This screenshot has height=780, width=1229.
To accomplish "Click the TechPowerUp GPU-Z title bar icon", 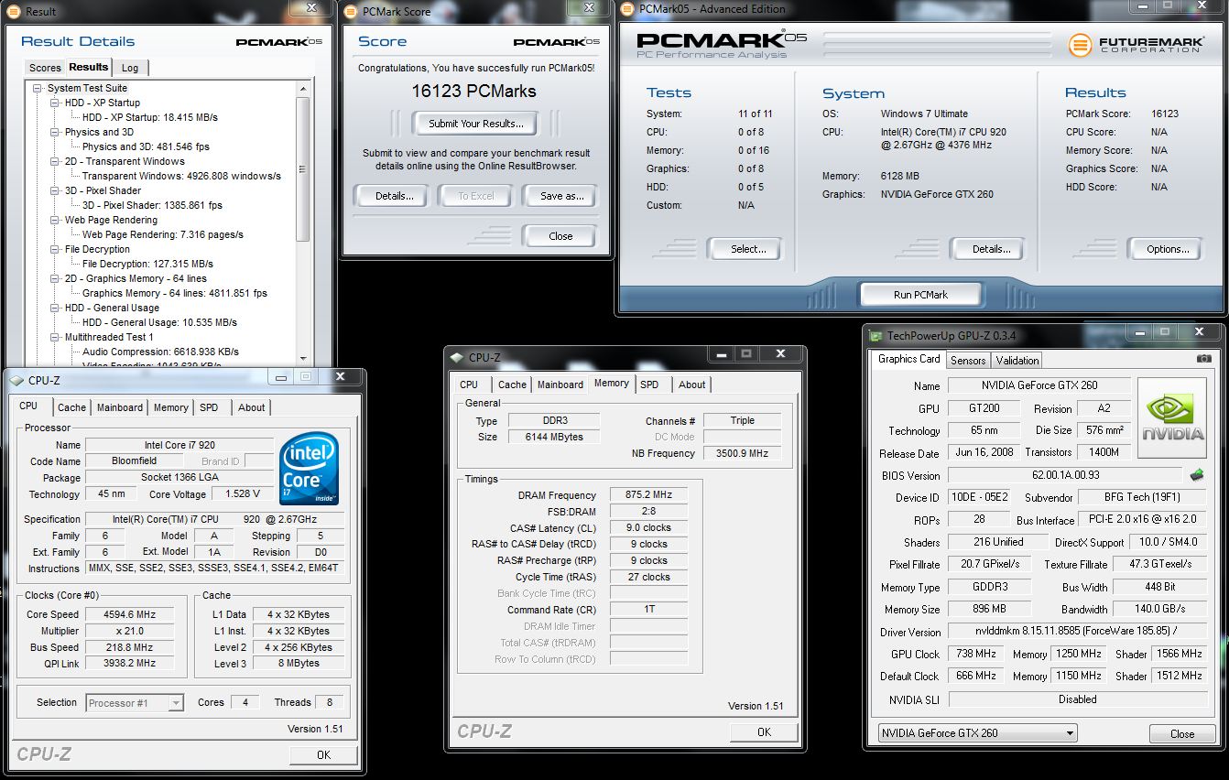I will coord(876,336).
